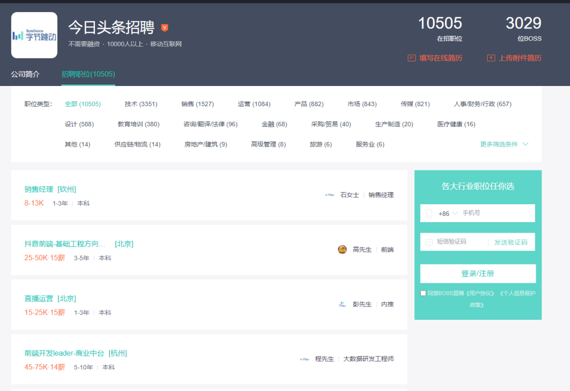This screenshot has height=391, width=570.
Task: Filter by 生产制造 (20) job type
Action: point(394,125)
